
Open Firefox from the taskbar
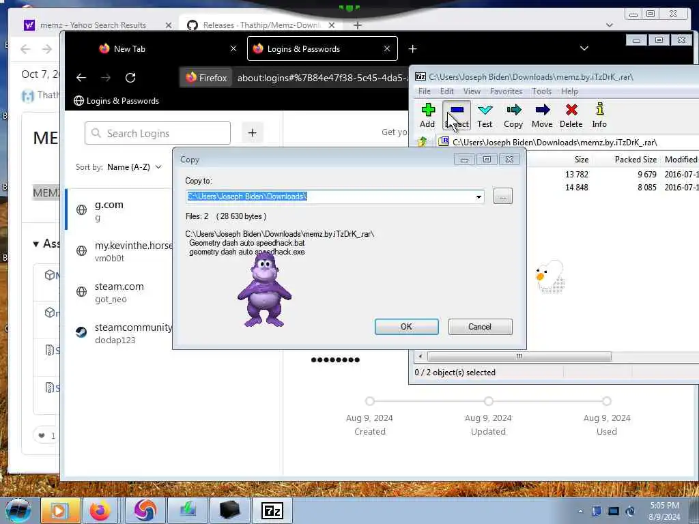[x=100, y=510]
